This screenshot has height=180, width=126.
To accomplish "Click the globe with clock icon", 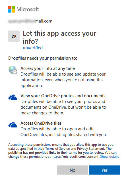I will (x=13, y=70).
